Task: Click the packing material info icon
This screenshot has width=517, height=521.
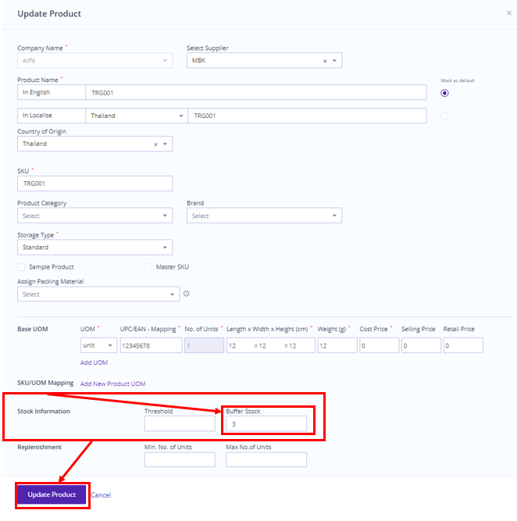Action: (187, 294)
